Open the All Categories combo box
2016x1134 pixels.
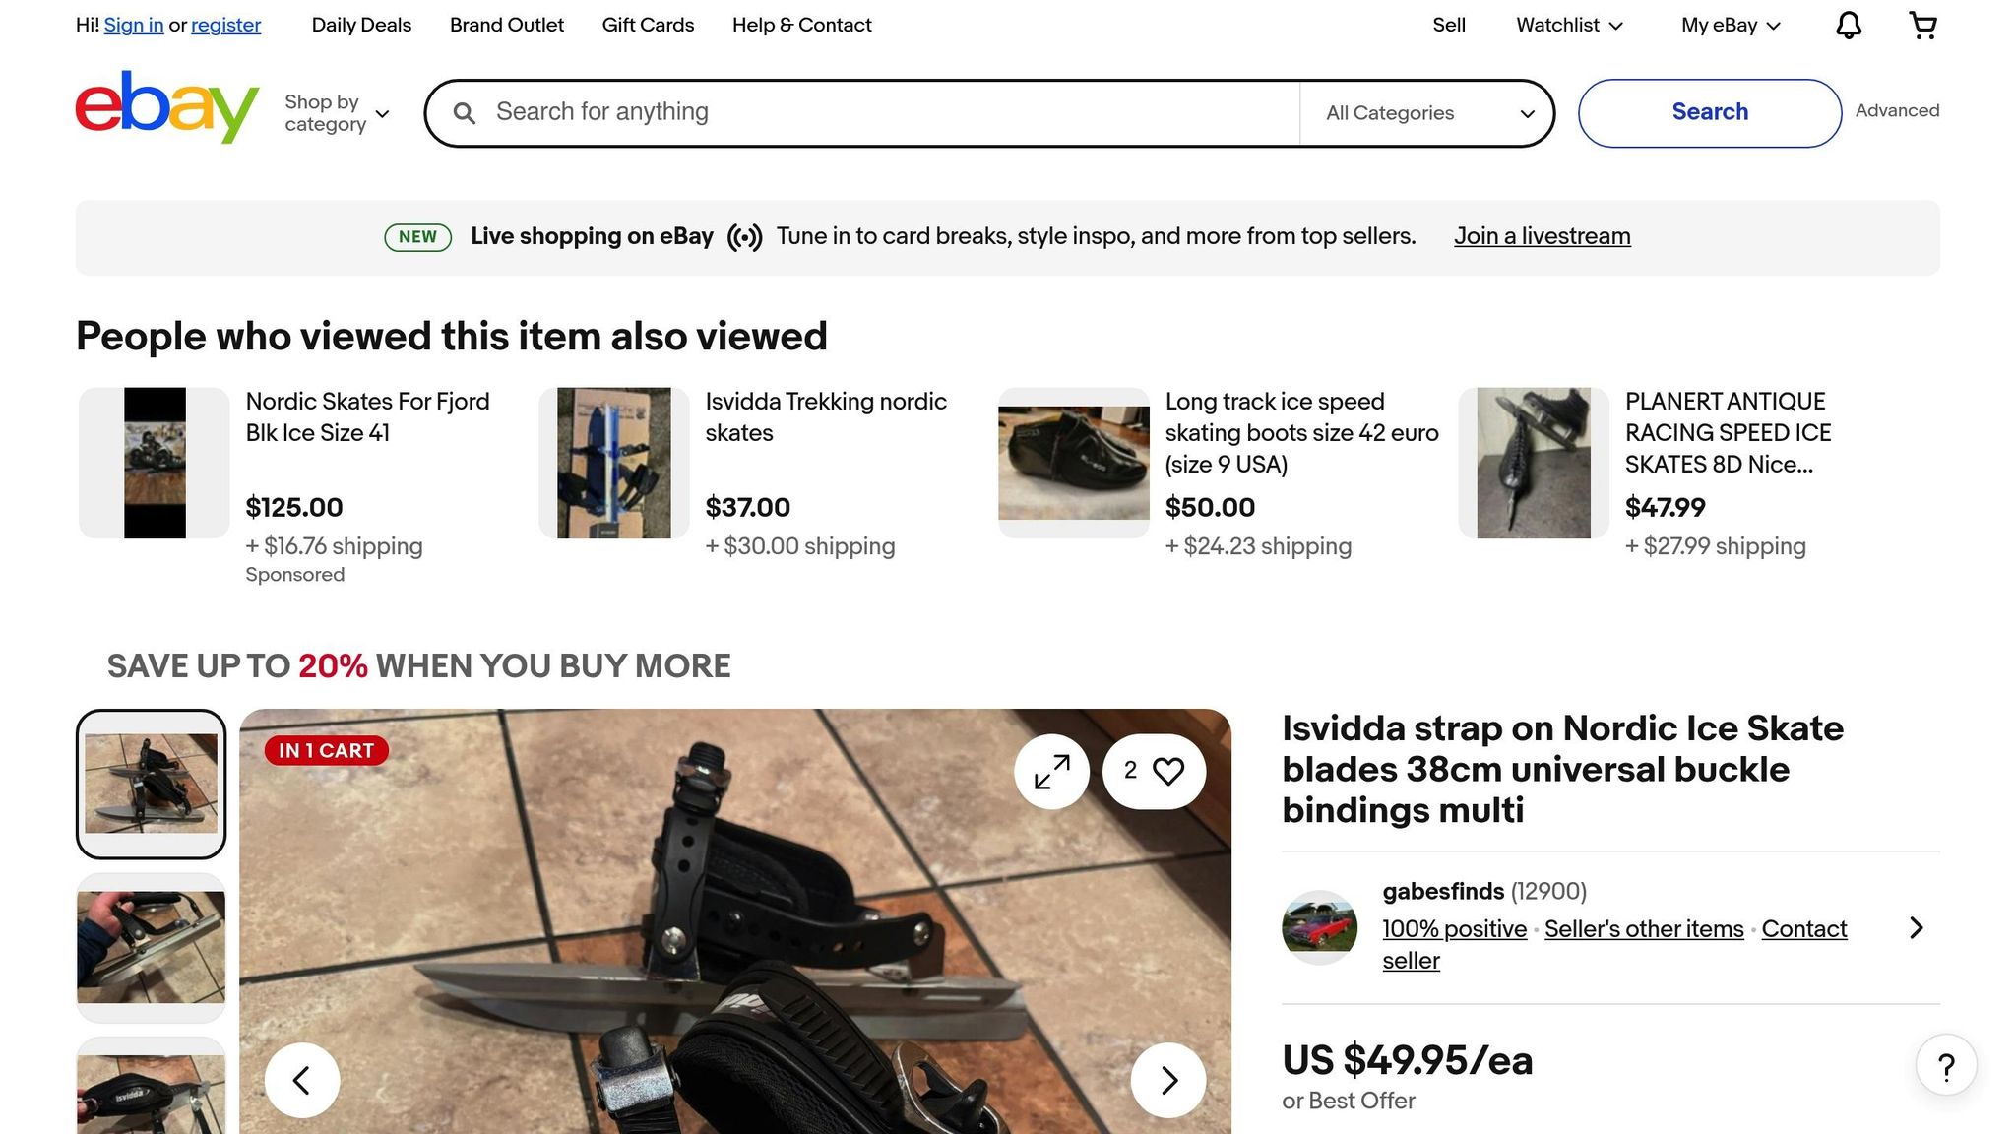pyautogui.click(x=1426, y=113)
